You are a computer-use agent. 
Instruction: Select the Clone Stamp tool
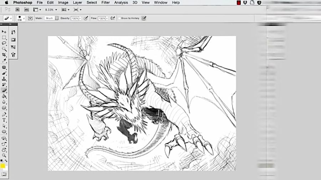click(4, 79)
